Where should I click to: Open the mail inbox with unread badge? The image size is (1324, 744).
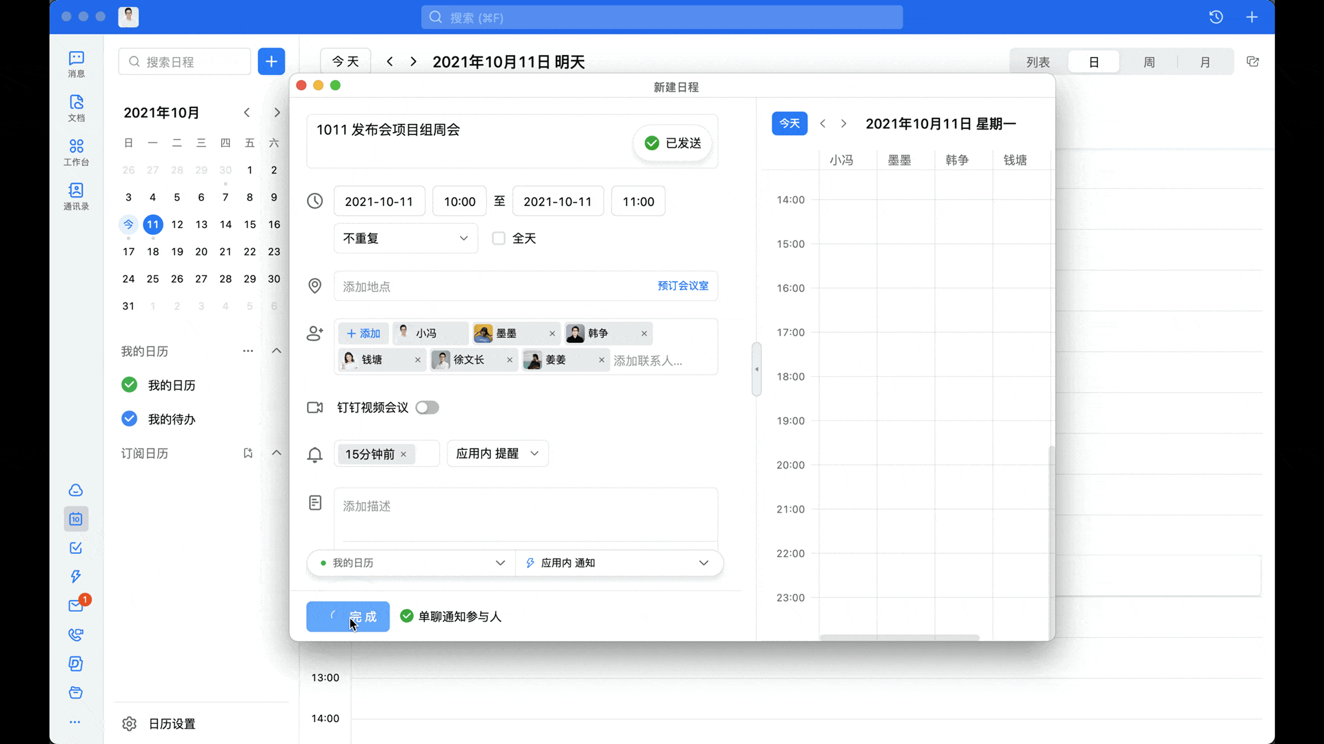click(76, 606)
